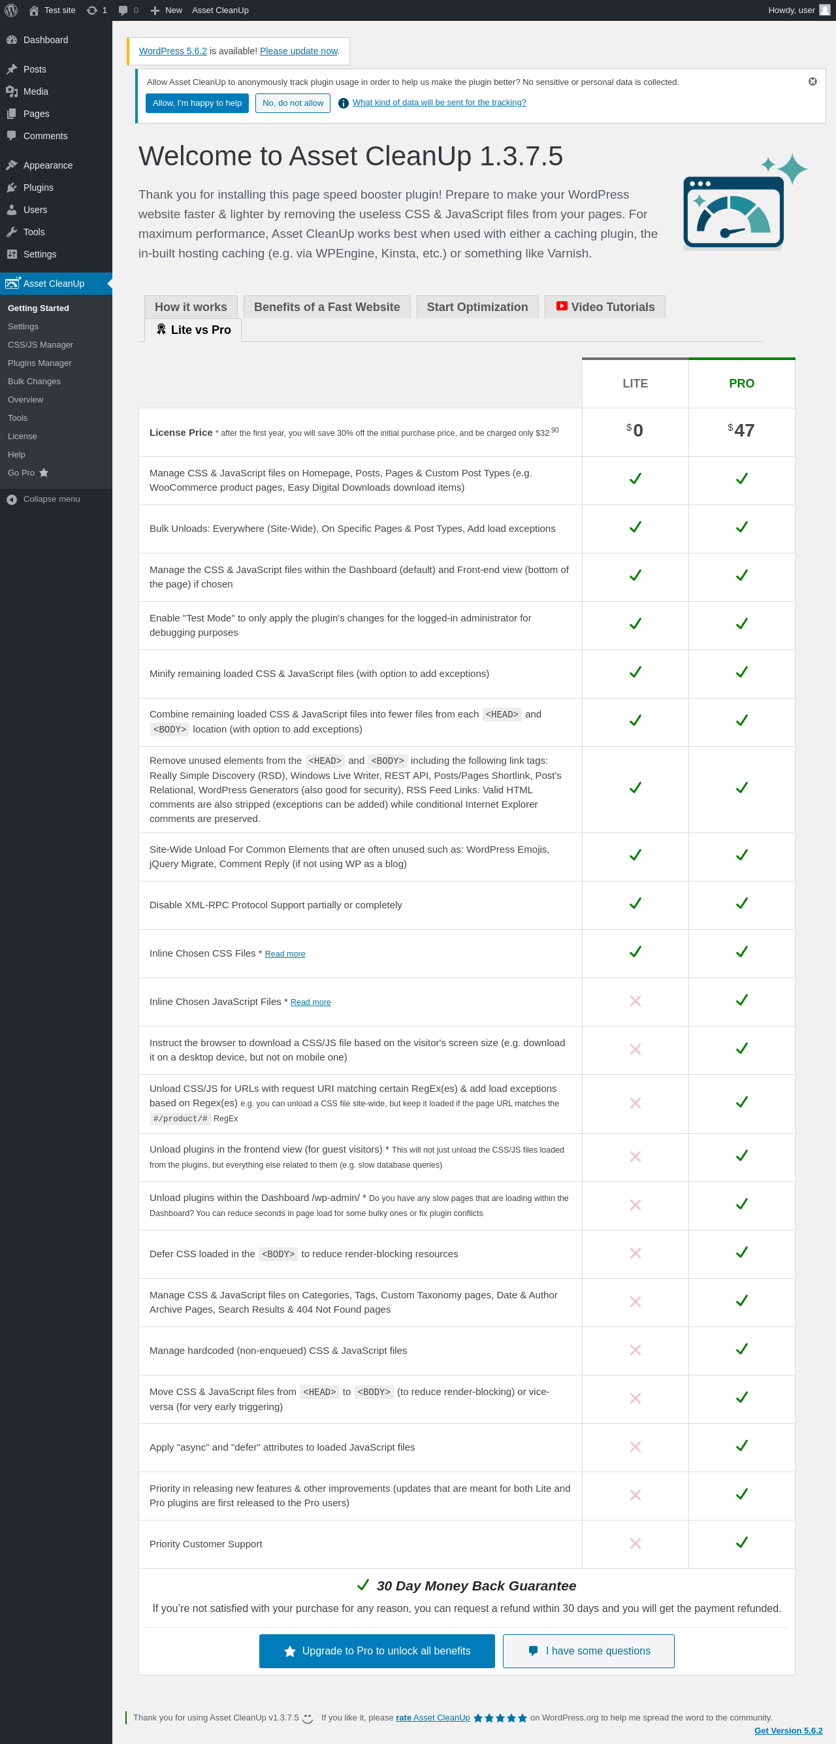
Task: Click the Comments icon in sidebar
Action: click(x=12, y=136)
